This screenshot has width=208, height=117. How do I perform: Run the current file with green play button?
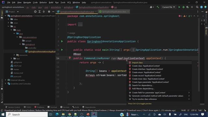coord(179,7)
